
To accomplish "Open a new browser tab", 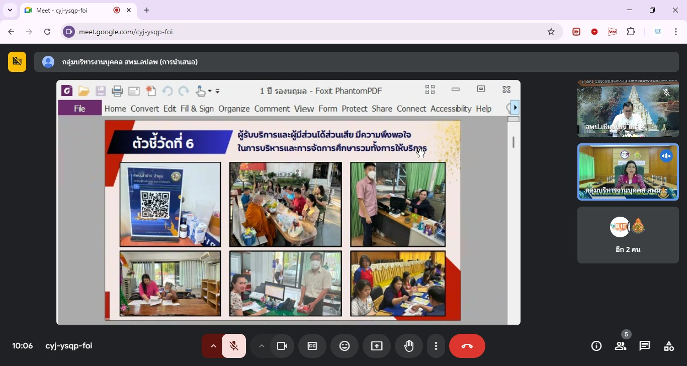I will tap(147, 10).
